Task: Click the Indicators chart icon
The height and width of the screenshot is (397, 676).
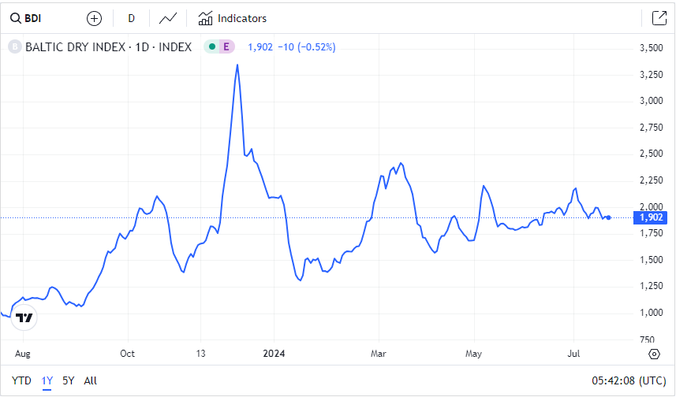Action: coord(206,18)
